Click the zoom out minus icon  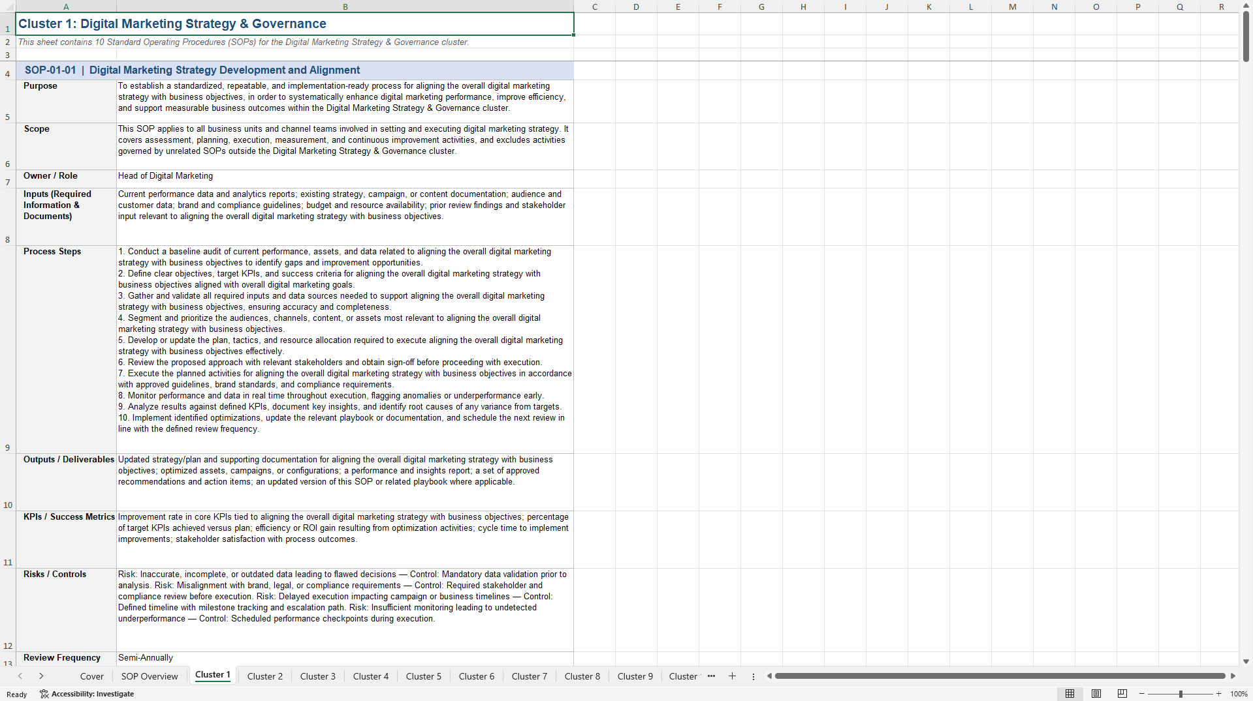[1142, 694]
